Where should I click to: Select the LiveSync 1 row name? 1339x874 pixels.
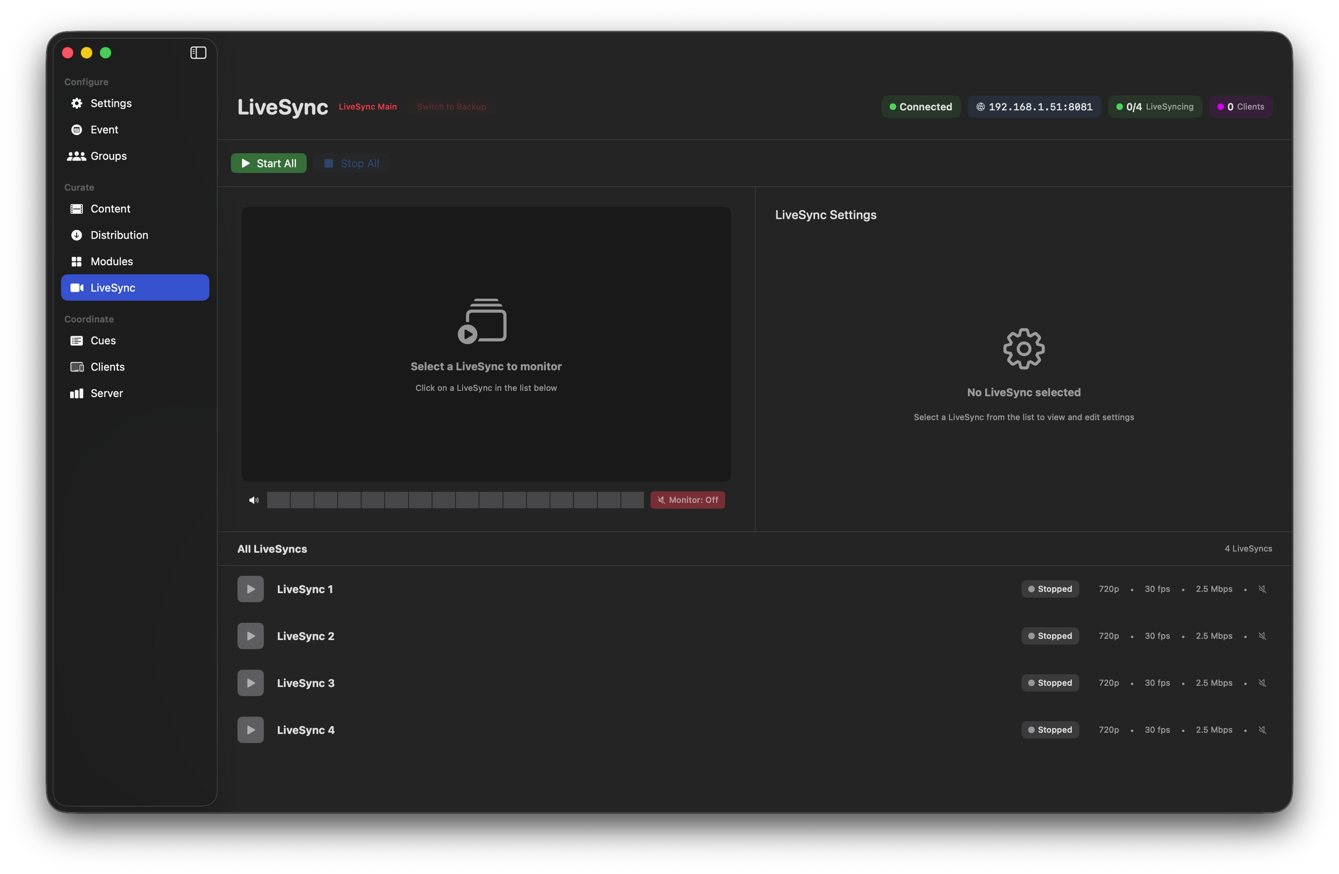pos(305,589)
